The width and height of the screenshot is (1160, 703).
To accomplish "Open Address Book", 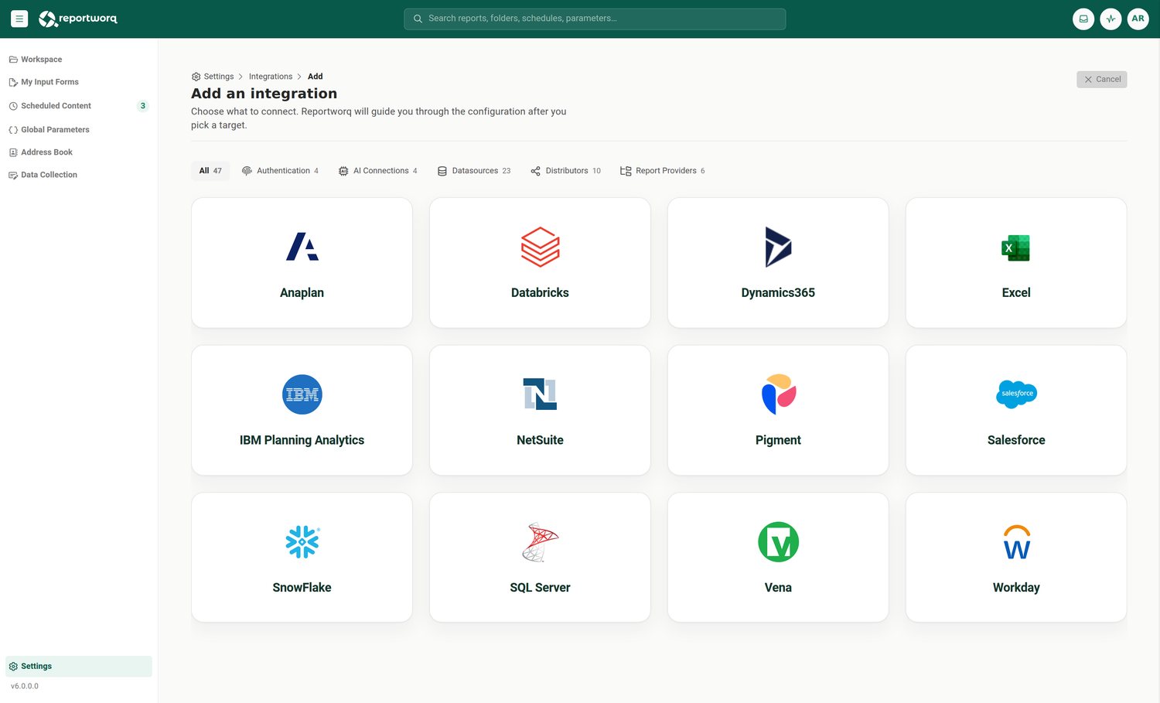I will point(78,152).
